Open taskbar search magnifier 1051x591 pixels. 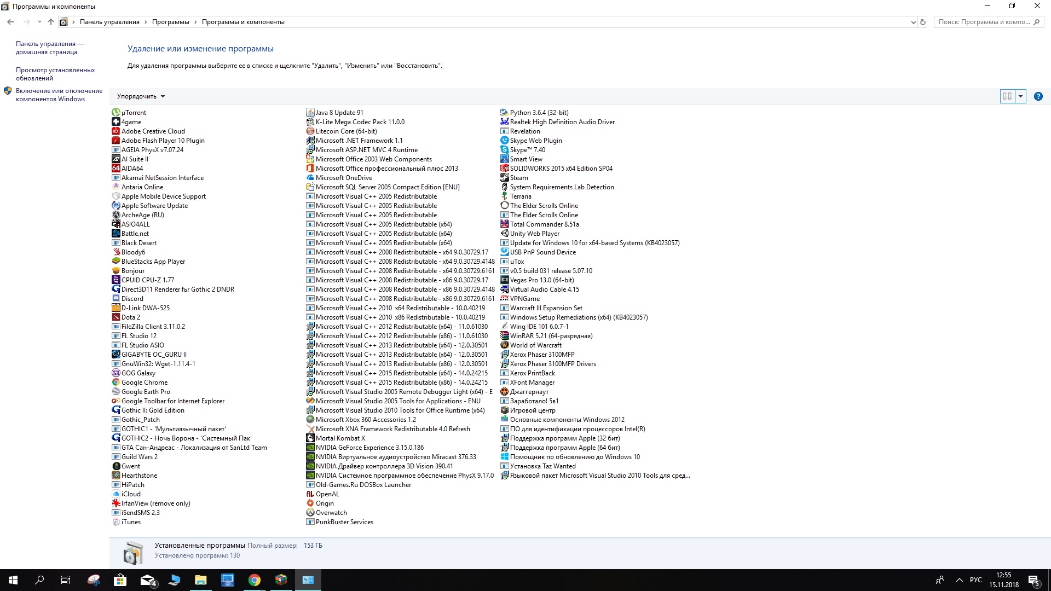[39, 580]
